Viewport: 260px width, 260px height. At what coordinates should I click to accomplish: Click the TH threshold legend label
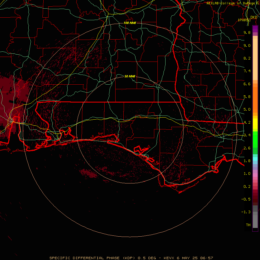(x=248, y=225)
